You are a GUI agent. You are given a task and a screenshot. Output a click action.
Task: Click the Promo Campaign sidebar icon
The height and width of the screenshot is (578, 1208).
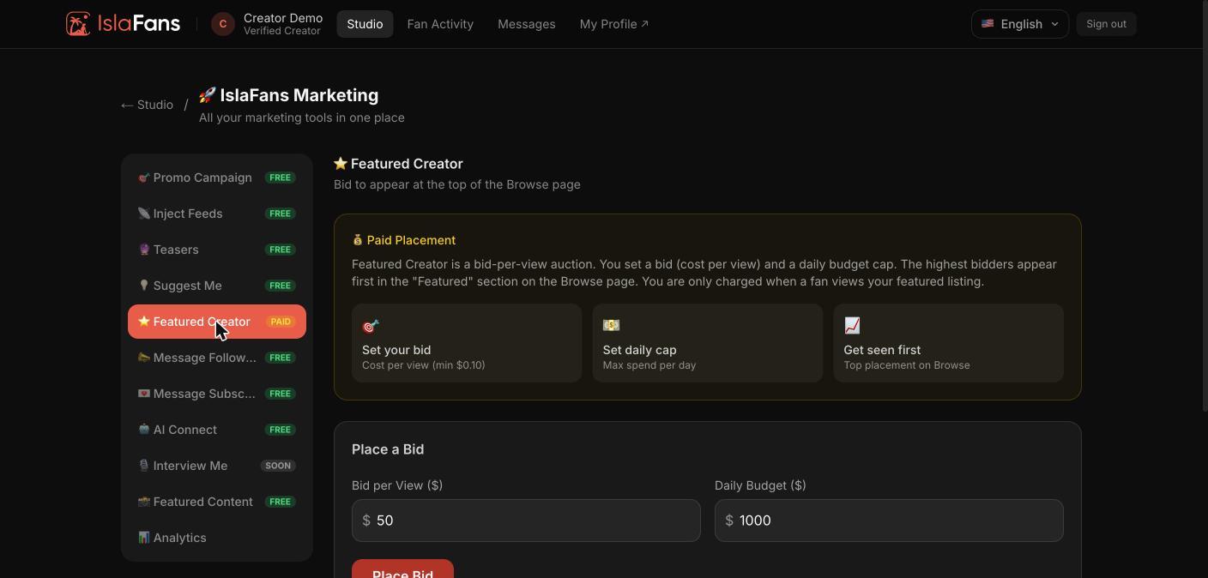pos(143,178)
